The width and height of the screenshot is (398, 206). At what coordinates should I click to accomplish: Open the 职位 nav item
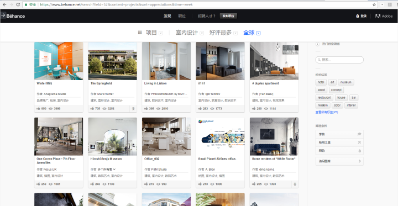click(x=182, y=16)
